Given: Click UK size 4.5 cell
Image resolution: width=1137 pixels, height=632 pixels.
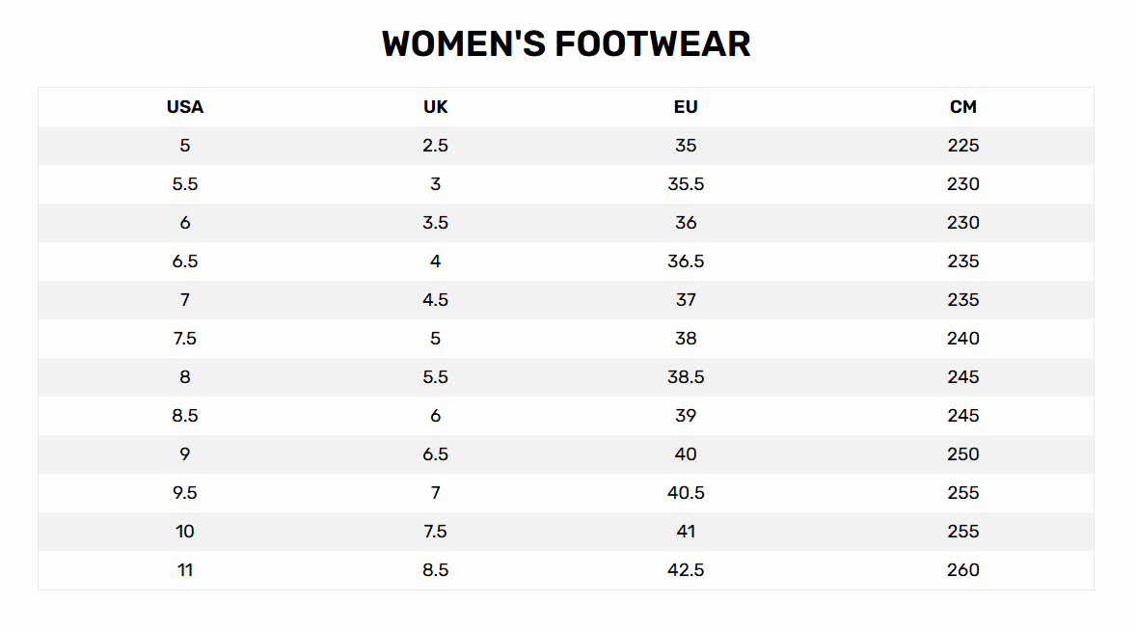Looking at the screenshot, I should 436,300.
